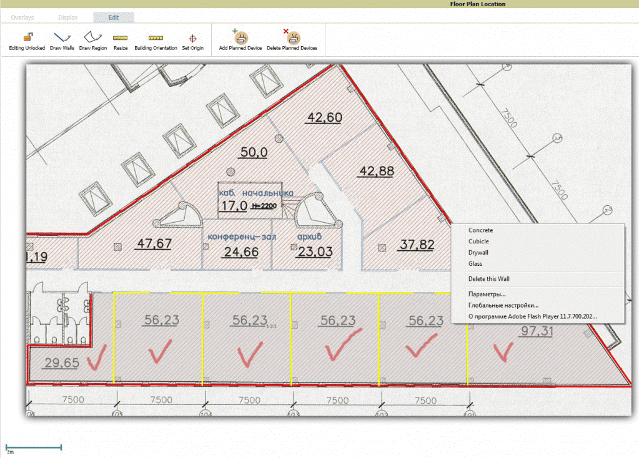Click the 5m scale bar

coord(33,447)
